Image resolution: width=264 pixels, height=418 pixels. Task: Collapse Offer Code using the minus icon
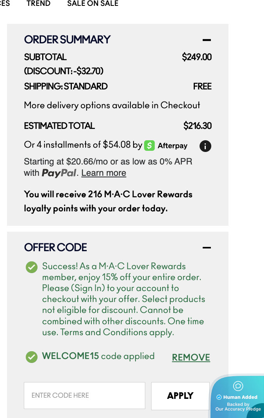point(207,248)
